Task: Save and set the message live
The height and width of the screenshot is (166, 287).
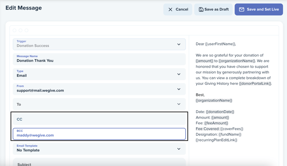Action: point(259,10)
